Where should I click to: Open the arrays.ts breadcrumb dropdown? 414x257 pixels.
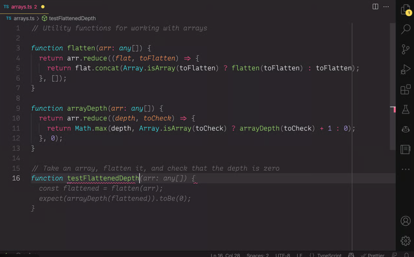pyautogui.click(x=24, y=18)
